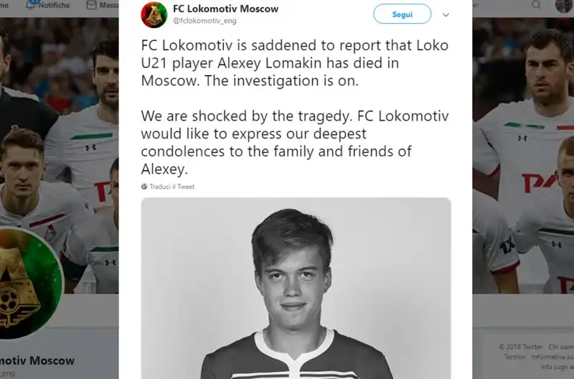
Task: Click the Segui follow button
Action: (402, 14)
